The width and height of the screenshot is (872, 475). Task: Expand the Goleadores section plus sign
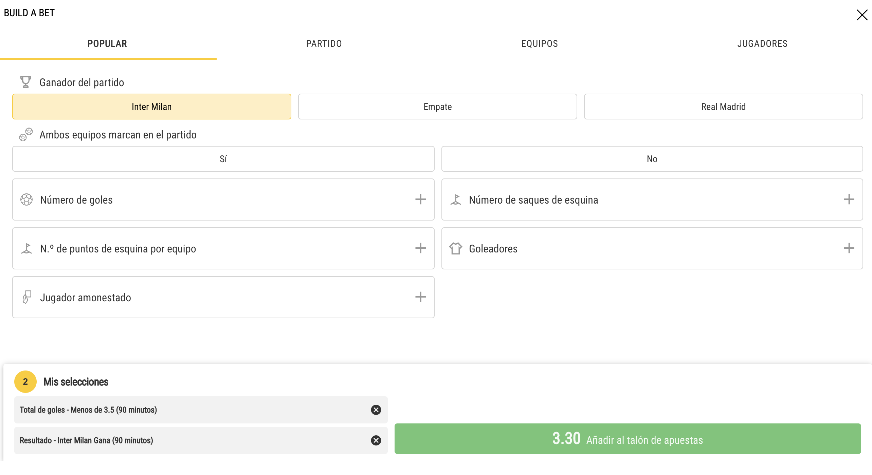pos(849,248)
